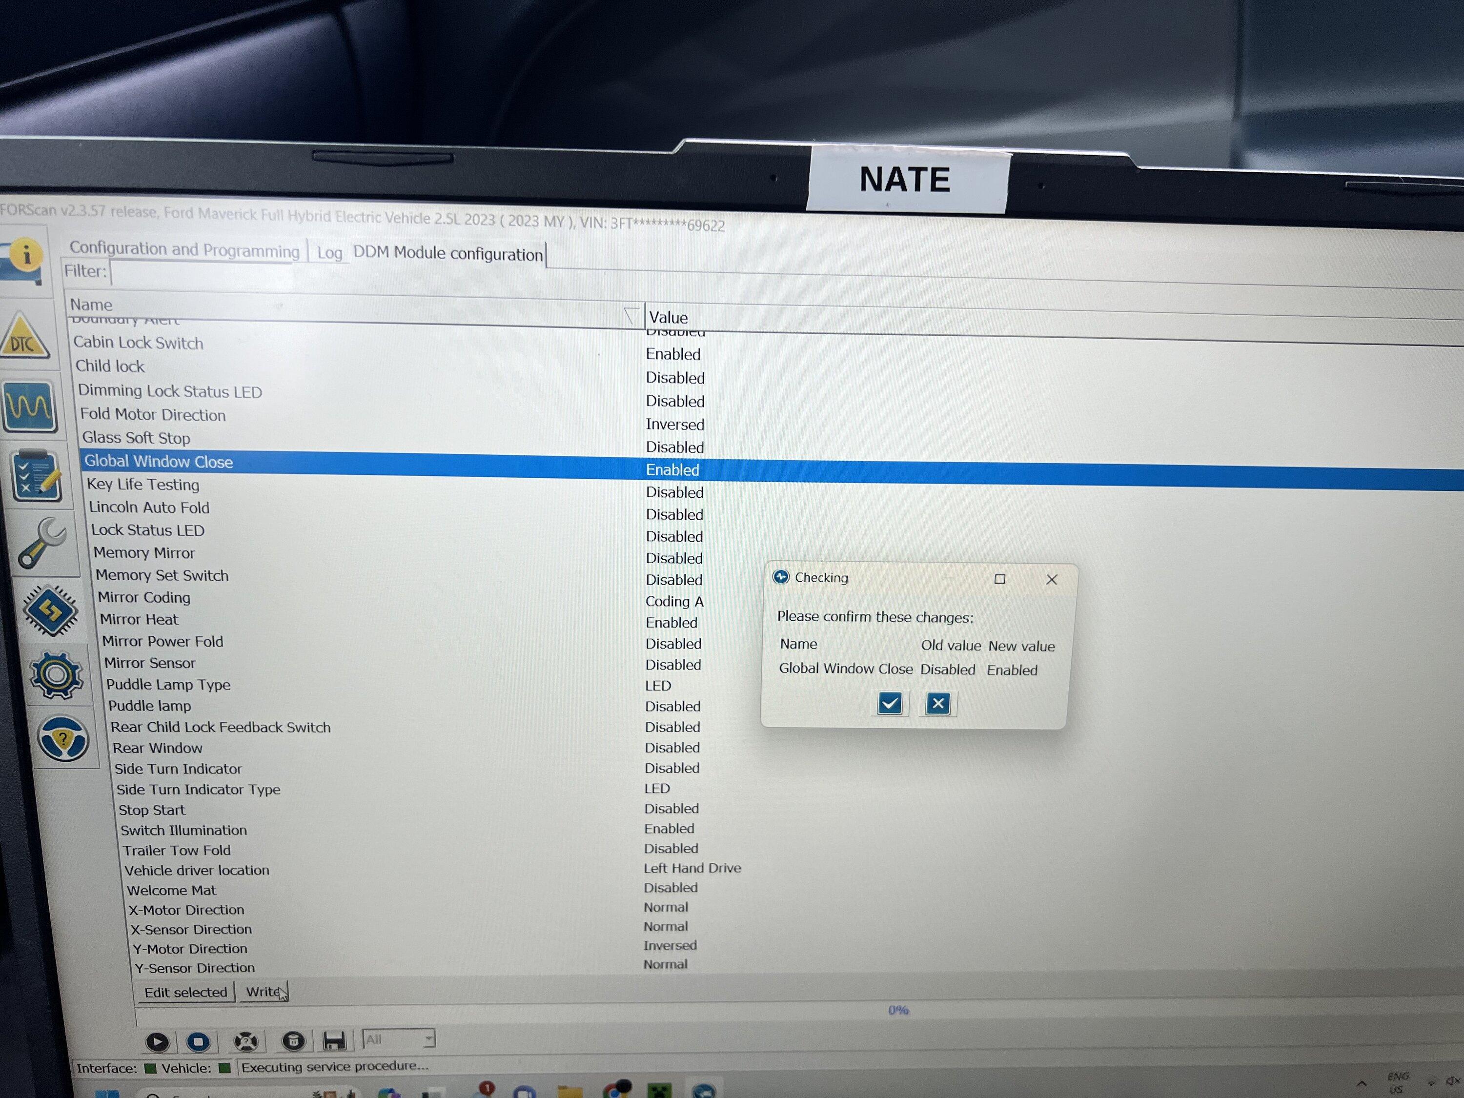
Task: Click the play button in bottom toolbar
Action: point(158,1042)
